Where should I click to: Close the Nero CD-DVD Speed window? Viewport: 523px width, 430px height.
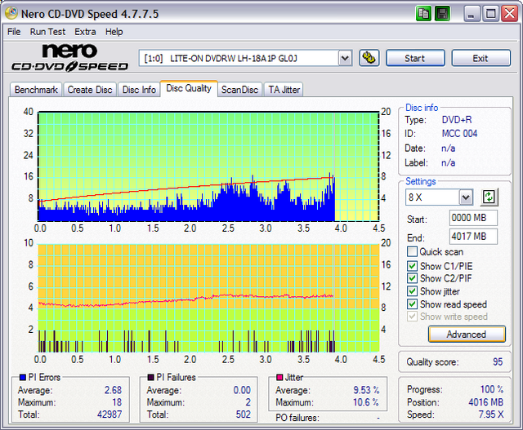(510, 14)
